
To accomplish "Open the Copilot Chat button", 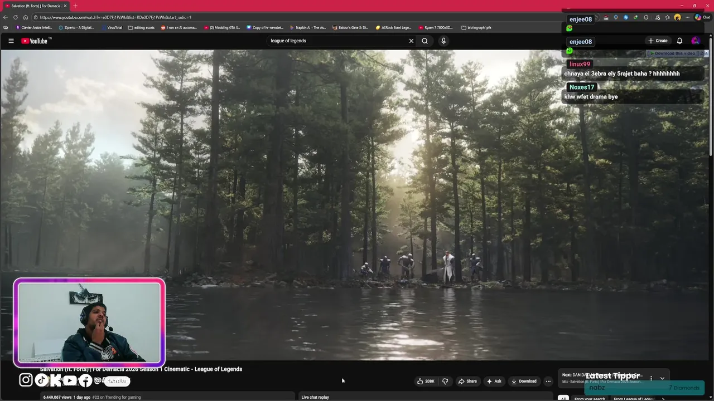I will [702, 17].
